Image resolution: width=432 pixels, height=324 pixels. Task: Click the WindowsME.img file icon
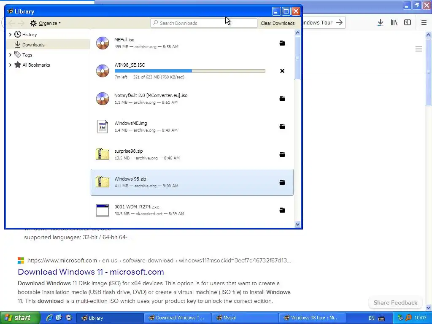(103, 127)
